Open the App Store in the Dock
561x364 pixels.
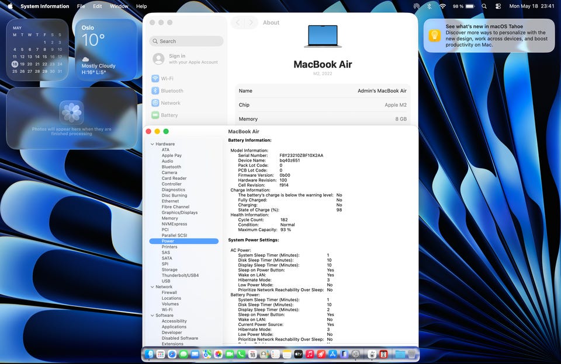coord(333,354)
